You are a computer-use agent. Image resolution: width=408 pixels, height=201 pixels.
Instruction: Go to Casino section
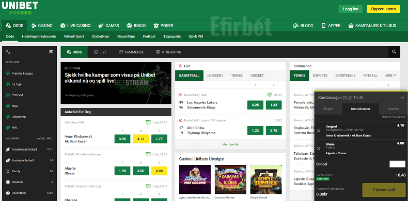42,26
